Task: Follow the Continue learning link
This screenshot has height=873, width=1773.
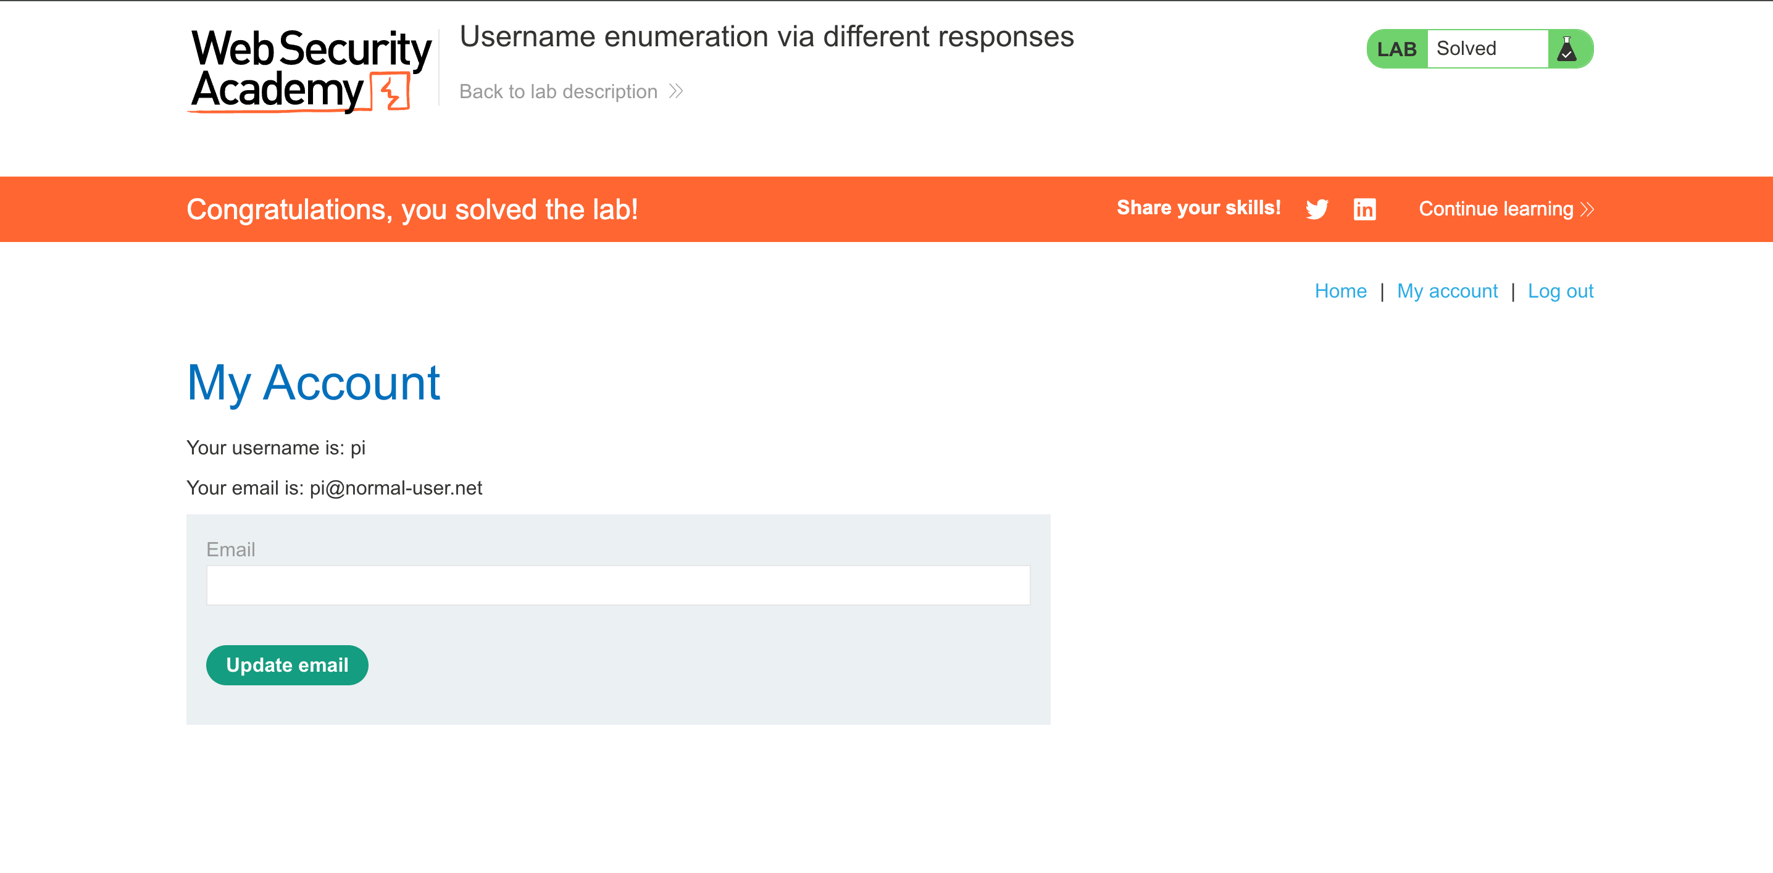Action: click(1496, 209)
